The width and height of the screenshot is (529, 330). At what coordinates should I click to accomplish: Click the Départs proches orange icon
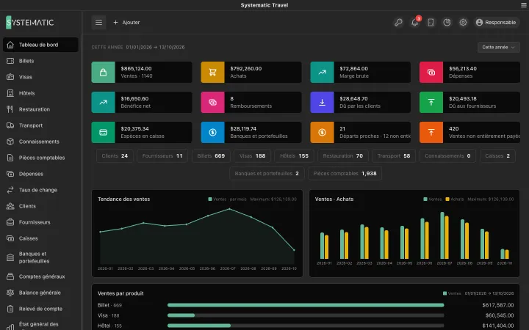pyautogui.click(x=323, y=132)
